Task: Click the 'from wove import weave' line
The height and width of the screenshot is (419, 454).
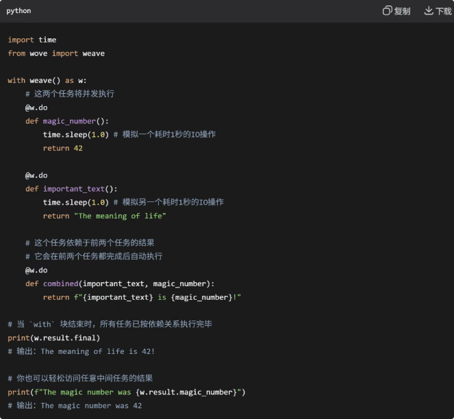Action: pyautogui.click(x=56, y=53)
